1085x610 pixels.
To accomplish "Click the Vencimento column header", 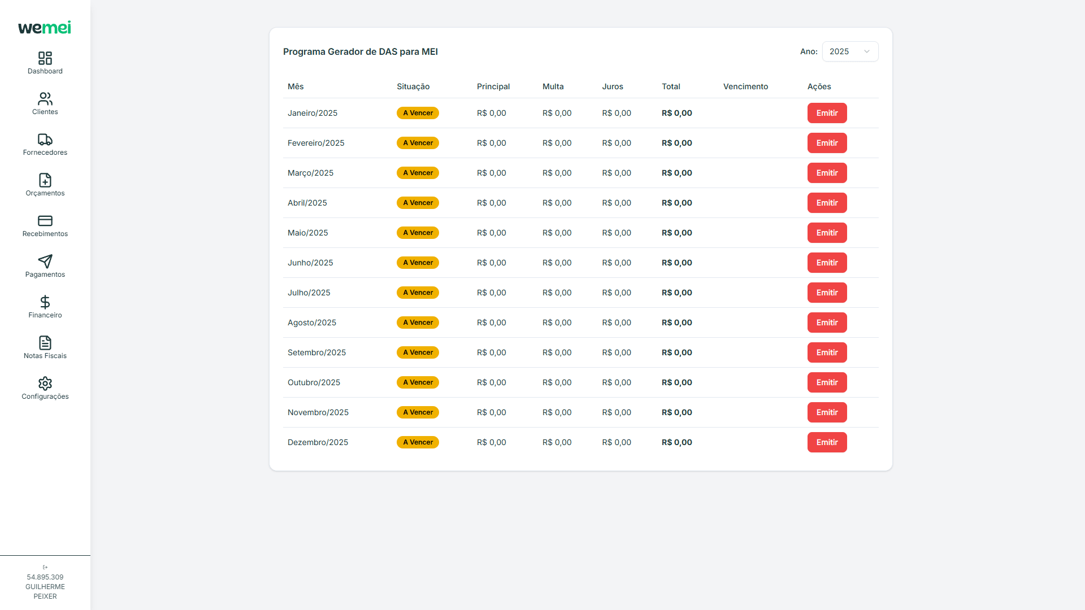I will pos(745,86).
